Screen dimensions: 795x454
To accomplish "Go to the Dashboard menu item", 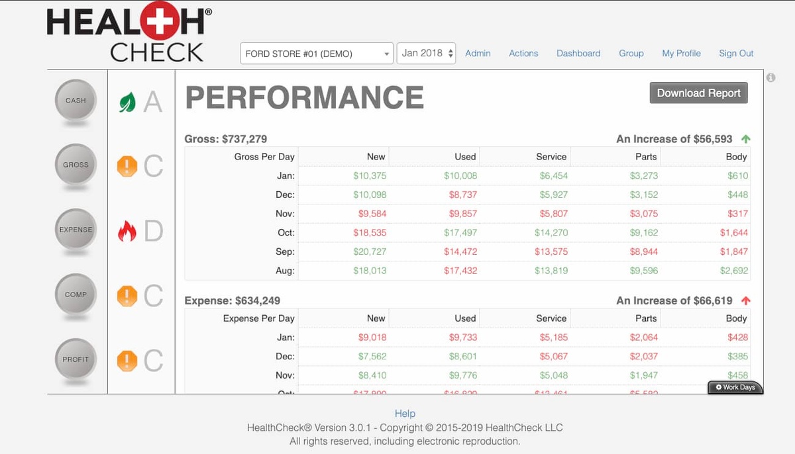I will (x=578, y=54).
